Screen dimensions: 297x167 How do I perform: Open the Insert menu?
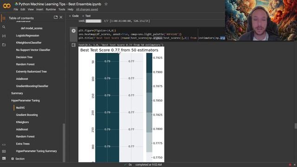[39, 9]
